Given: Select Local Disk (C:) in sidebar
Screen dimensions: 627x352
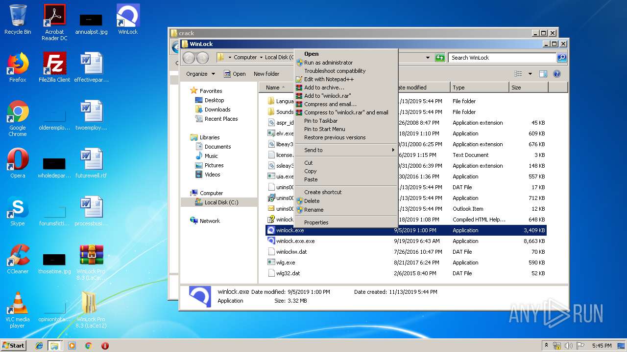Looking at the screenshot, I should [x=219, y=202].
